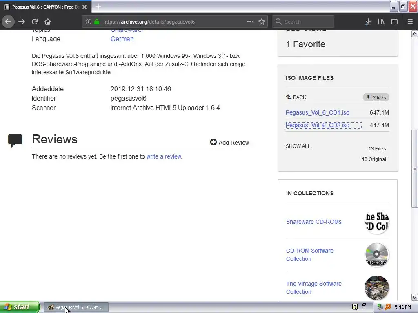Click the small restore icon in taskbar tray
Viewport: 418px width, 313px height.
364,306
